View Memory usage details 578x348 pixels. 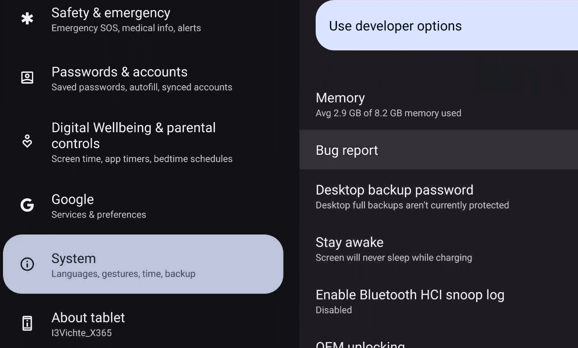click(388, 105)
